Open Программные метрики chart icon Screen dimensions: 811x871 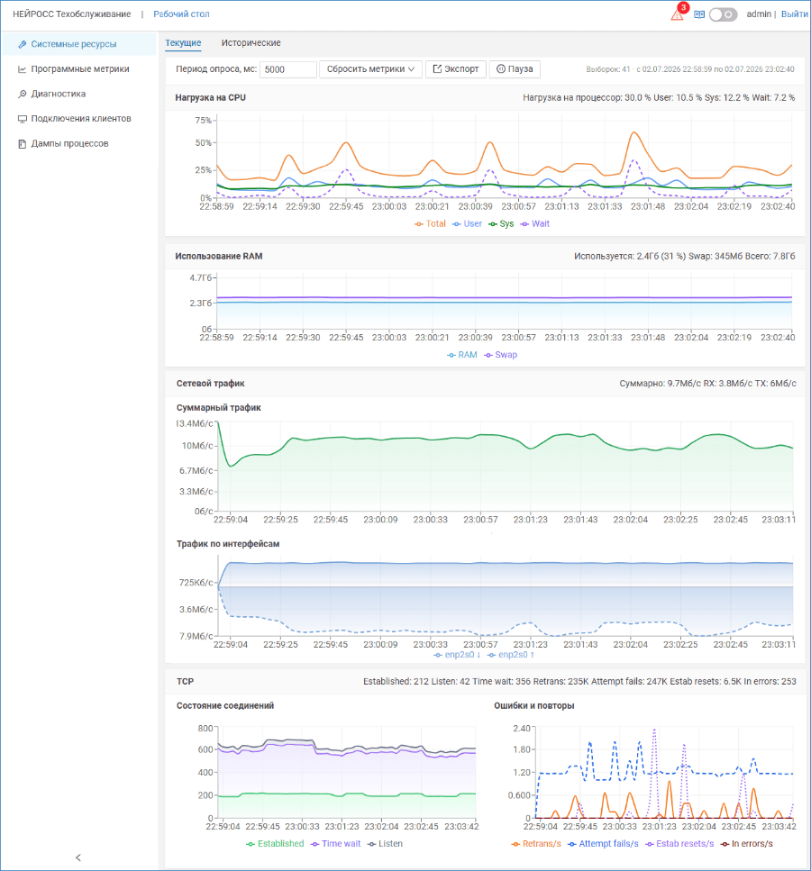click(x=23, y=68)
